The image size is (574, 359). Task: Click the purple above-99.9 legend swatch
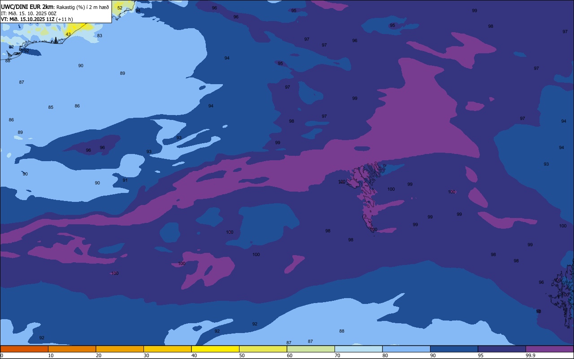(x=549, y=349)
